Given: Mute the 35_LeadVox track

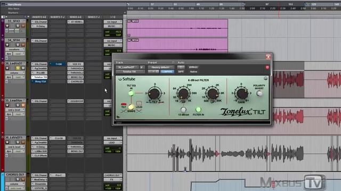Looking at the screenshot, I should pos(23,105).
